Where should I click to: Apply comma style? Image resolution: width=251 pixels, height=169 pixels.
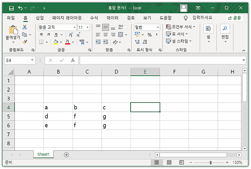click(x=157, y=34)
